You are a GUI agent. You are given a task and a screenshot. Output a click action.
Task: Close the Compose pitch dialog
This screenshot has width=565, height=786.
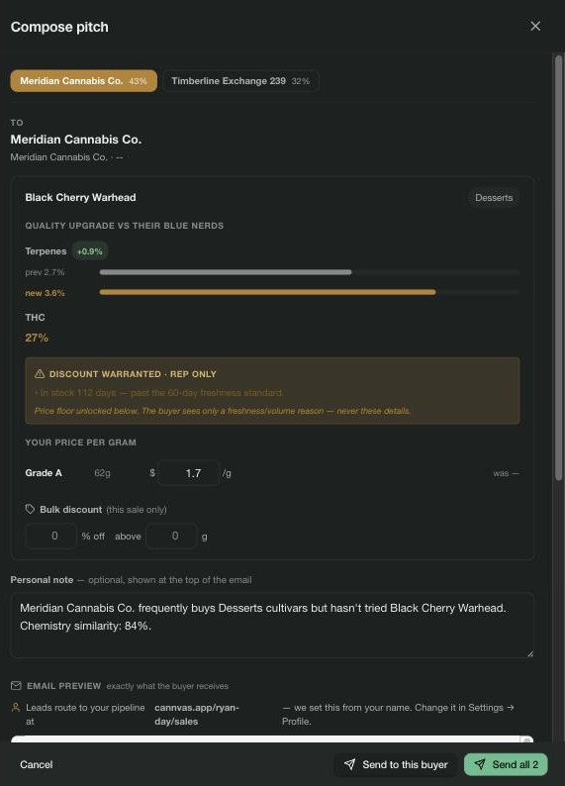click(535, 26)
